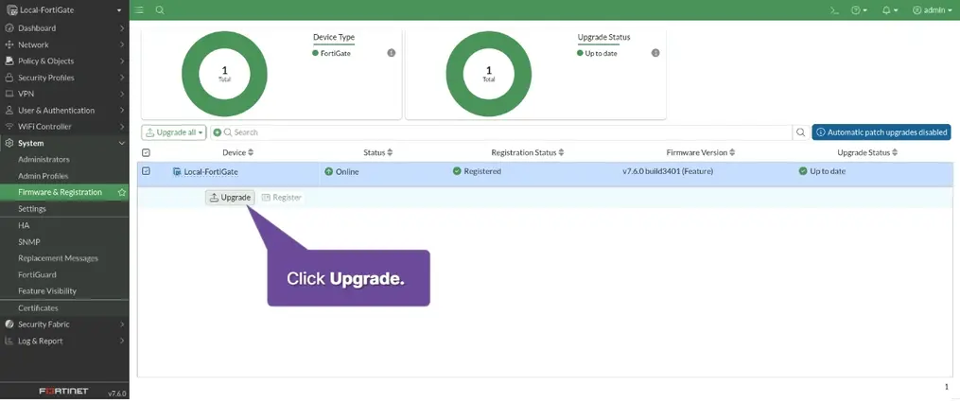Toggle the select-all checkbox in table header
The image size is (960, 403).
click(x=146, y=152)
